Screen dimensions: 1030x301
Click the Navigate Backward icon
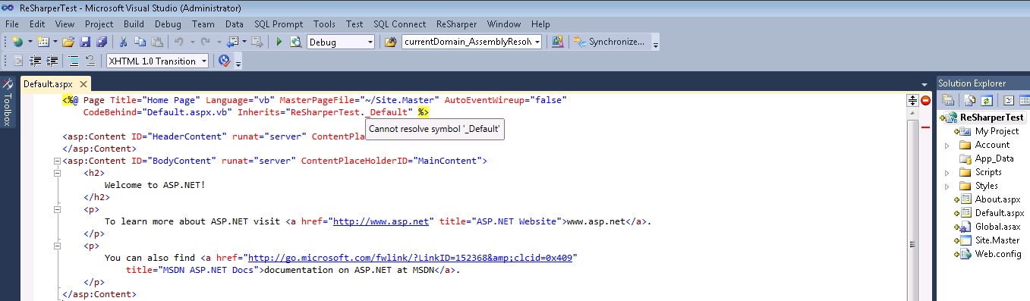(232, 42)
